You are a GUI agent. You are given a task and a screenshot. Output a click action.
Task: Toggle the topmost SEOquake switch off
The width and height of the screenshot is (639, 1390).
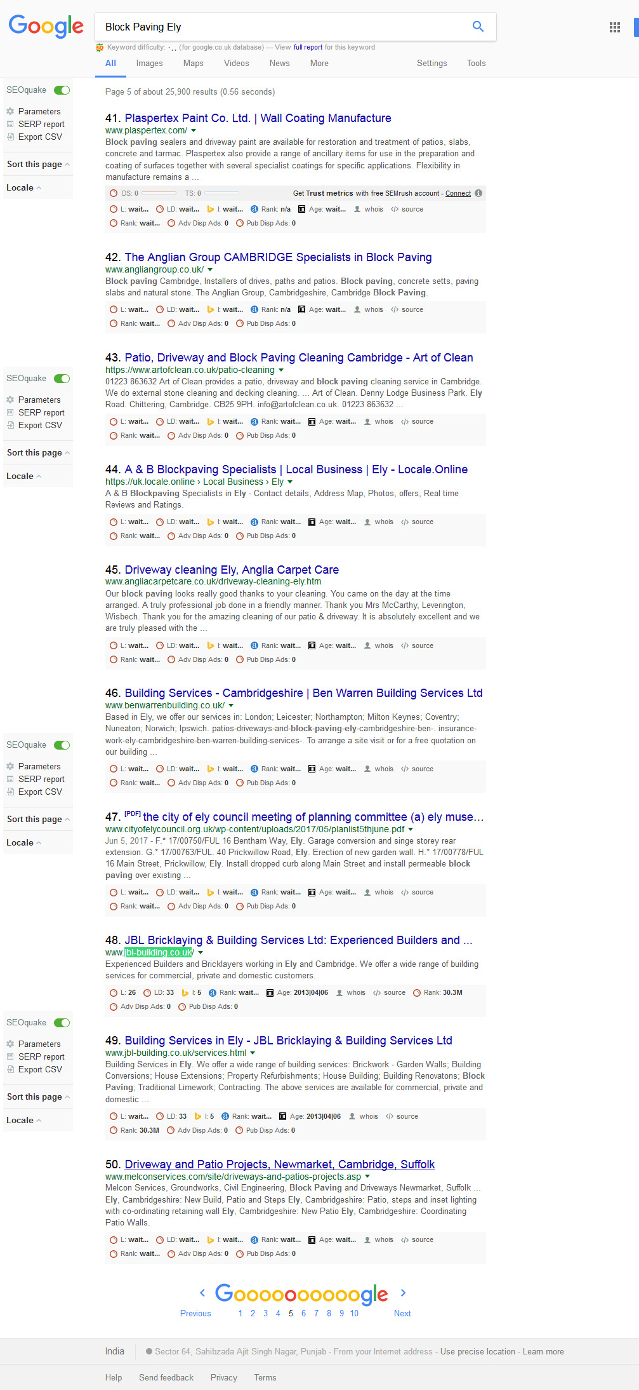[62, 90]
